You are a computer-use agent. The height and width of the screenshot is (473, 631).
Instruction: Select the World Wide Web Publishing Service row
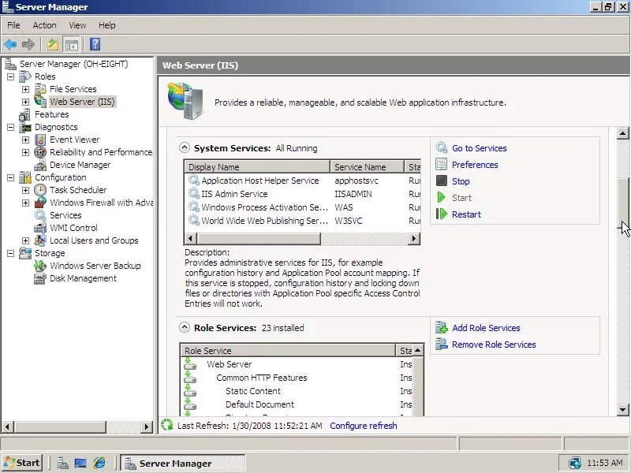(303, 221)
